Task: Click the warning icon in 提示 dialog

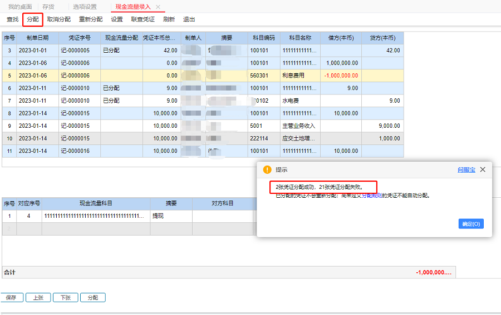Action: coord(267,169)
